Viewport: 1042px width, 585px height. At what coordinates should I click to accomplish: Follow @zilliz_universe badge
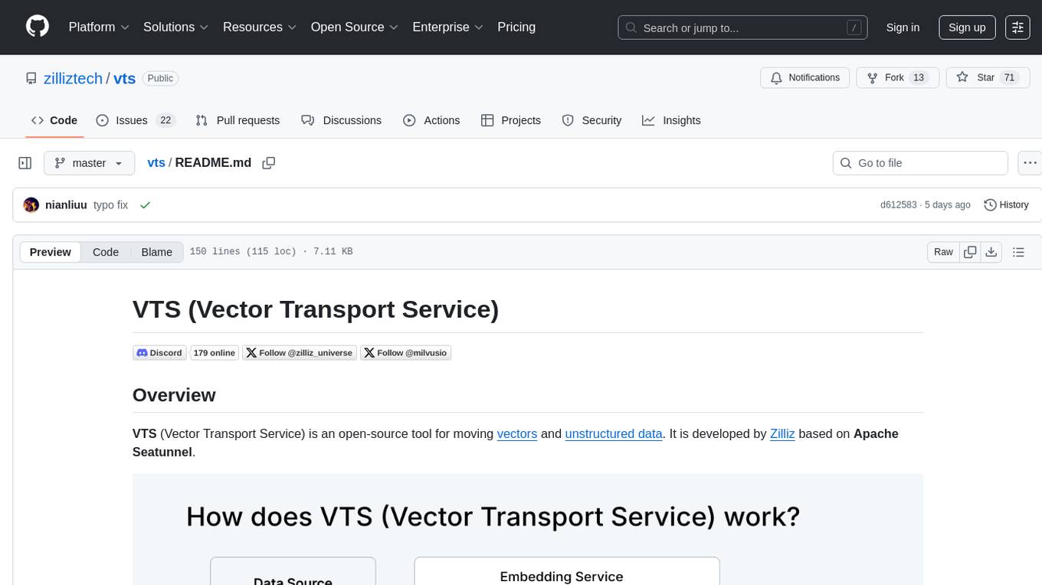coord(300,353)
